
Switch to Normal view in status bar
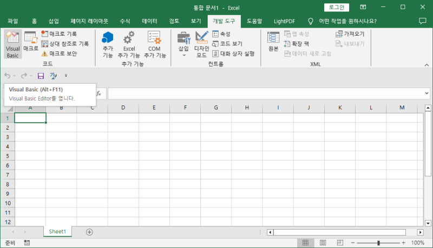(x=305, y=243)
